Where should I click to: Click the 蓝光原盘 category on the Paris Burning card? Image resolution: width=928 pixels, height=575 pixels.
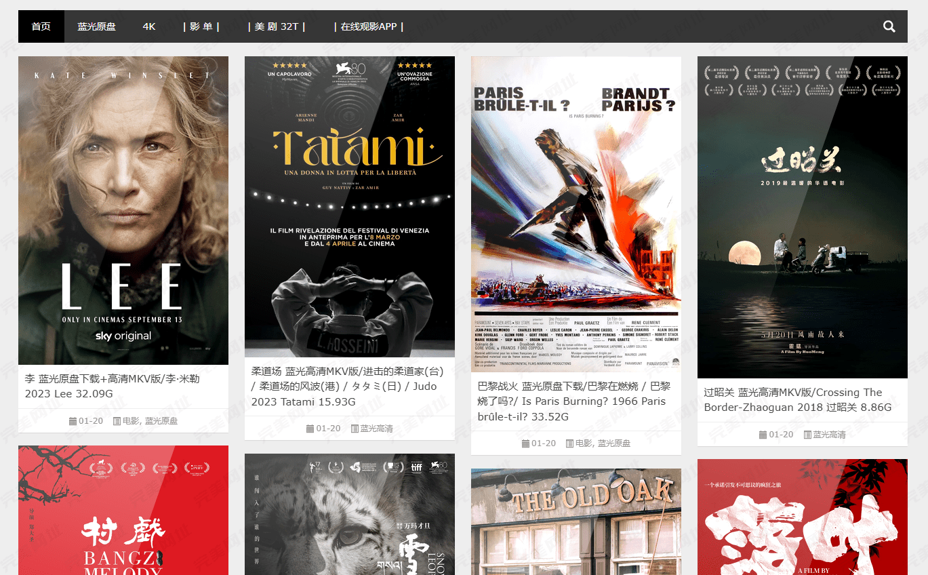tap(614, 443)
